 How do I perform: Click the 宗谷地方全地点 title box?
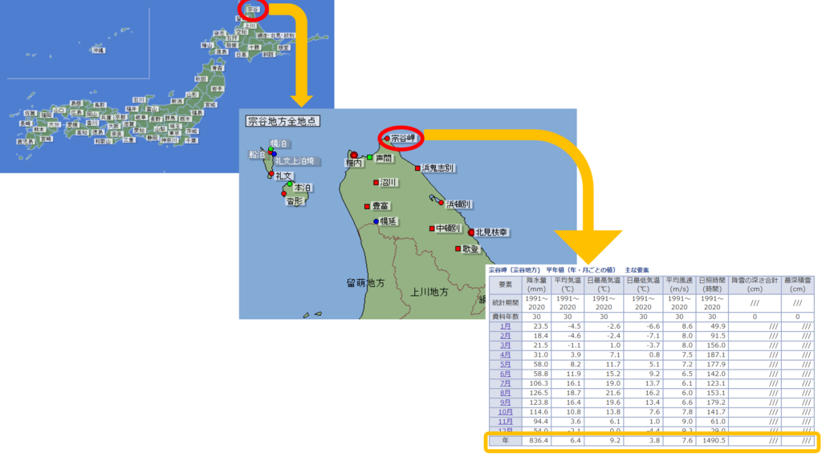(282, 122)
